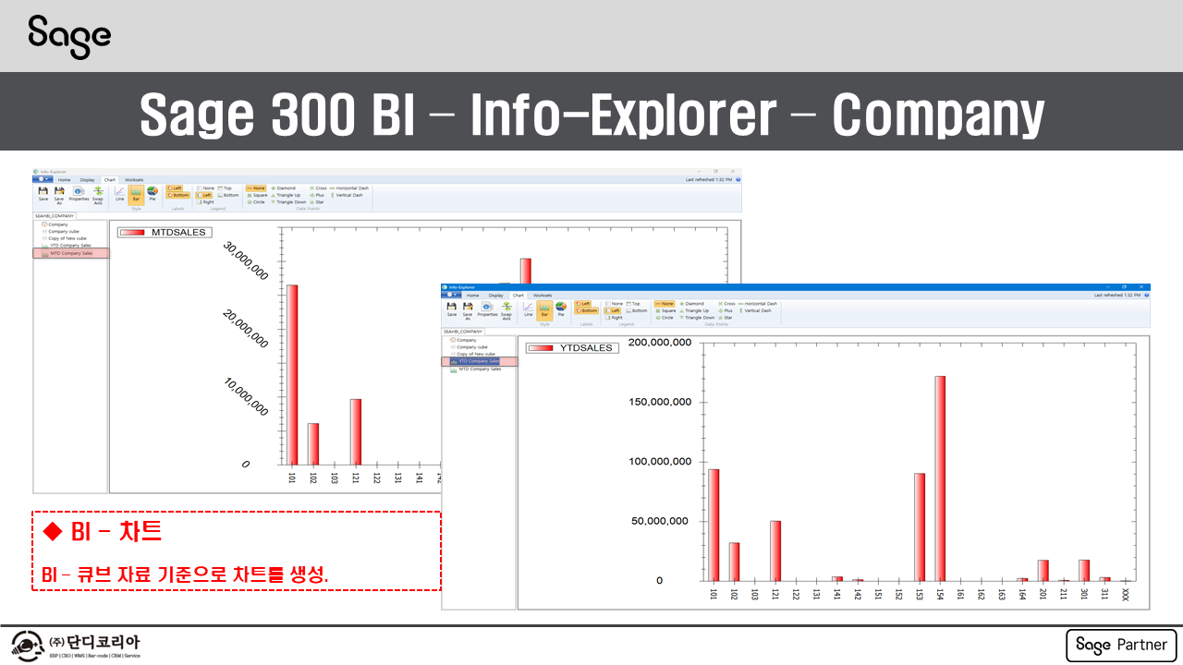
Task: Click Save As in the YTDSALES window
Action: (468, 310)
